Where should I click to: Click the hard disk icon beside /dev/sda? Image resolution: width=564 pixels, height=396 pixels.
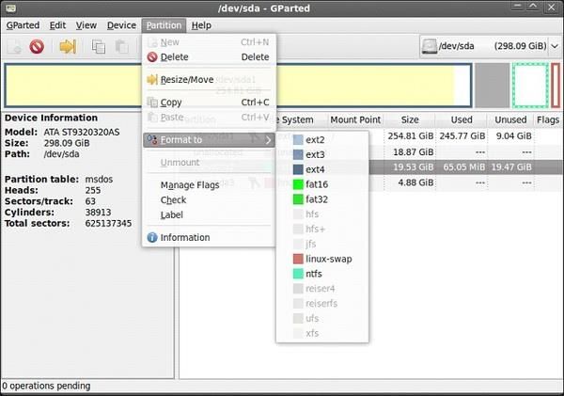pos(430,46)
